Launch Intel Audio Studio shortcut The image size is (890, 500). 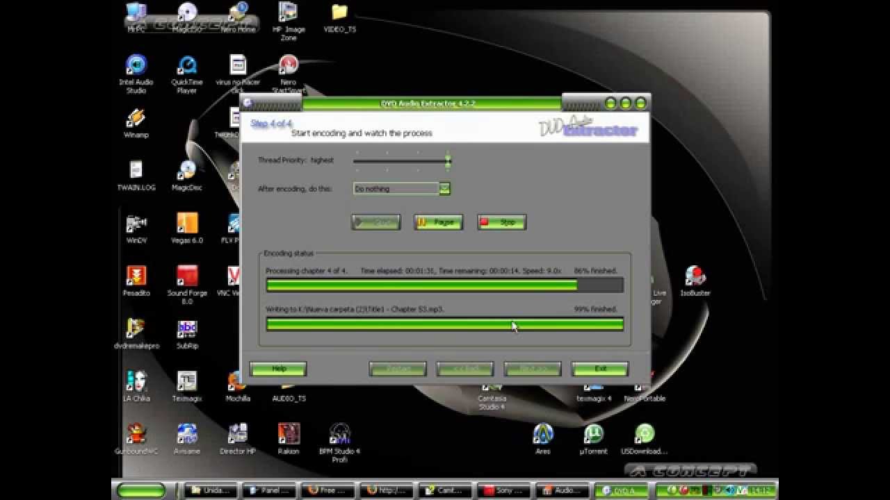click(136, 74)
